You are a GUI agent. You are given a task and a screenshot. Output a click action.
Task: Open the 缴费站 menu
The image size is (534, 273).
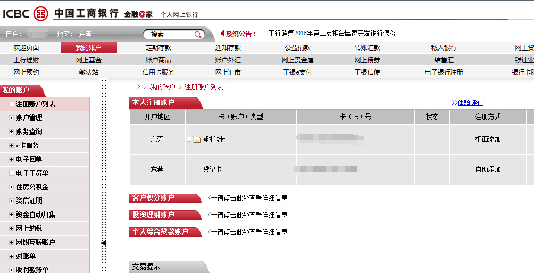coord(88,72)
